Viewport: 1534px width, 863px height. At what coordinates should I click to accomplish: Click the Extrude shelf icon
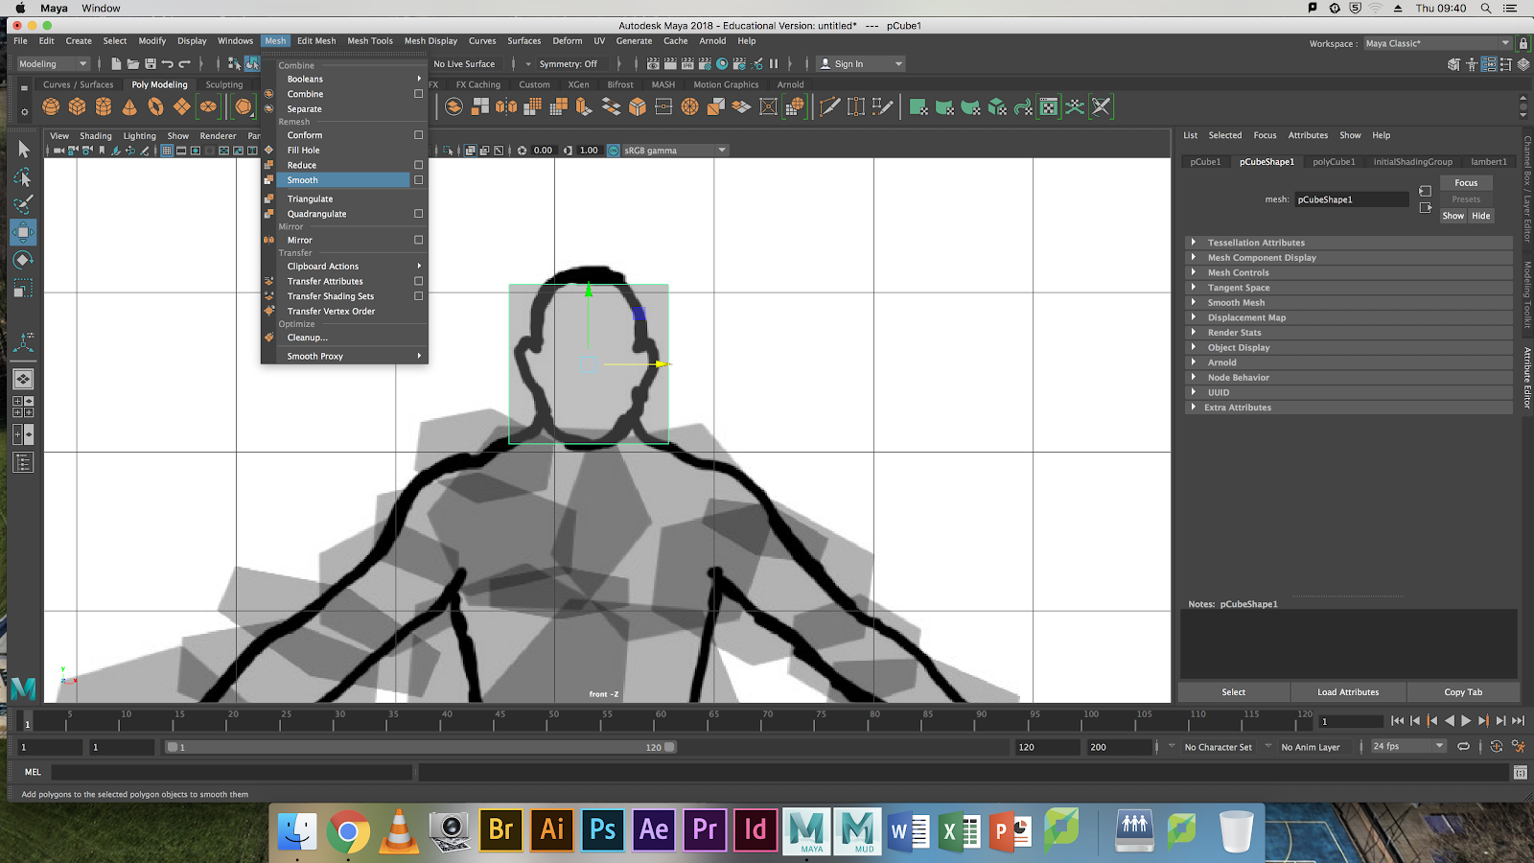[584, 106]
